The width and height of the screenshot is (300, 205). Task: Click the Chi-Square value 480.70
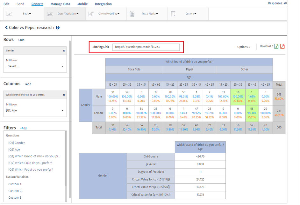[x=200, y=156]
